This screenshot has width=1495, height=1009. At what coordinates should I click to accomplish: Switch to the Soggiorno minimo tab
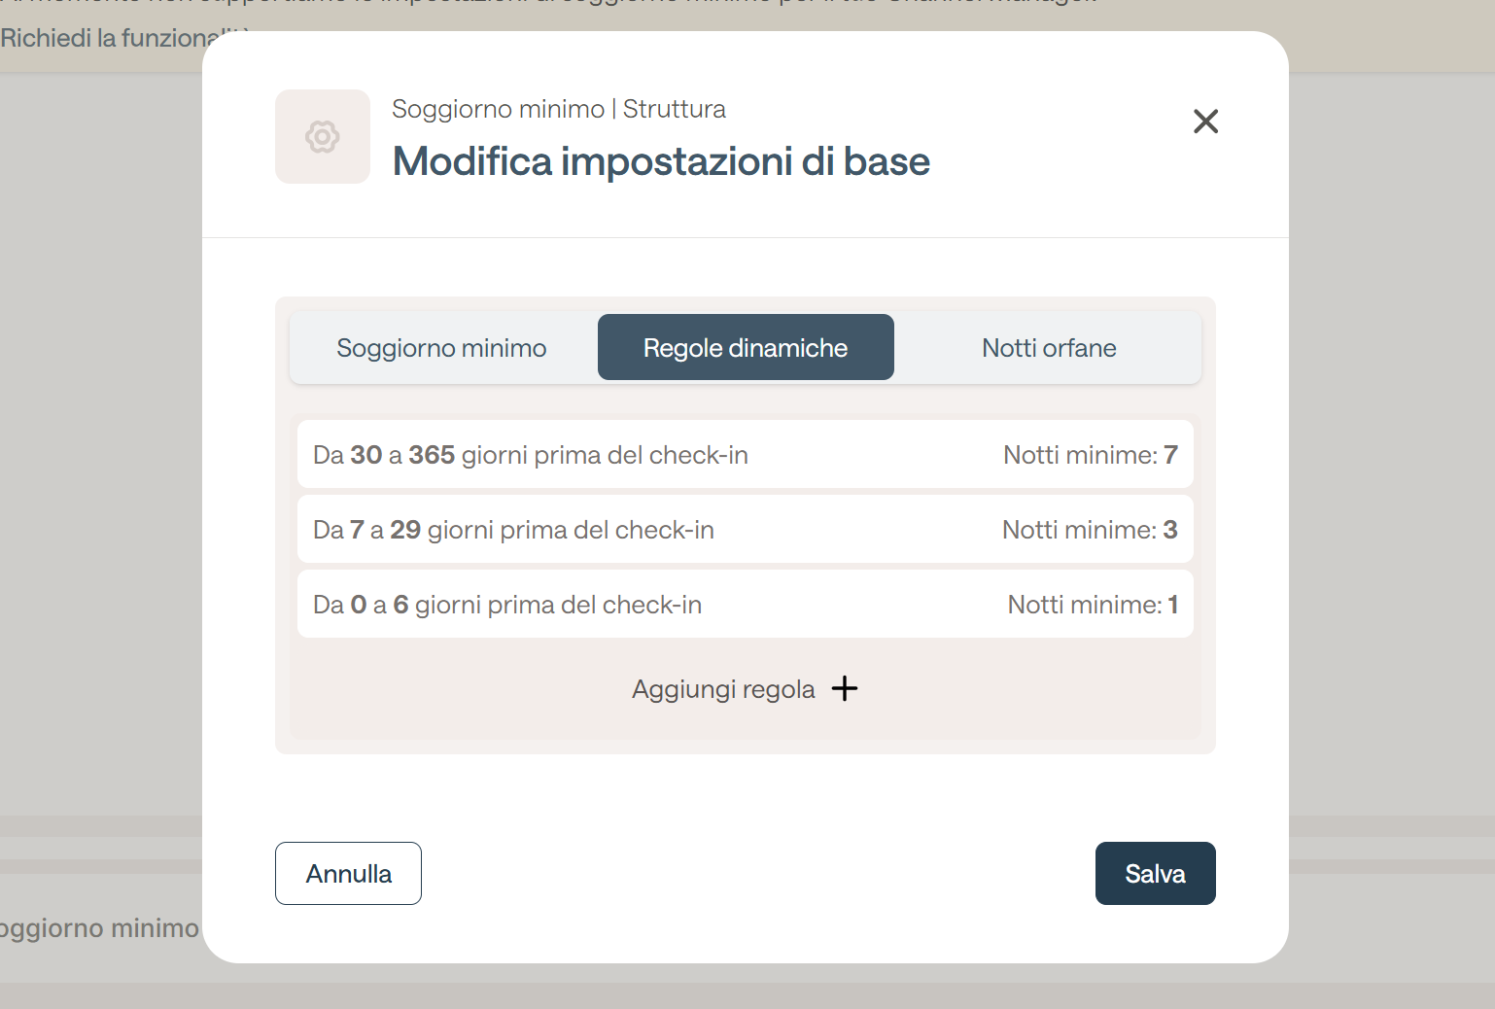point(442,347)
